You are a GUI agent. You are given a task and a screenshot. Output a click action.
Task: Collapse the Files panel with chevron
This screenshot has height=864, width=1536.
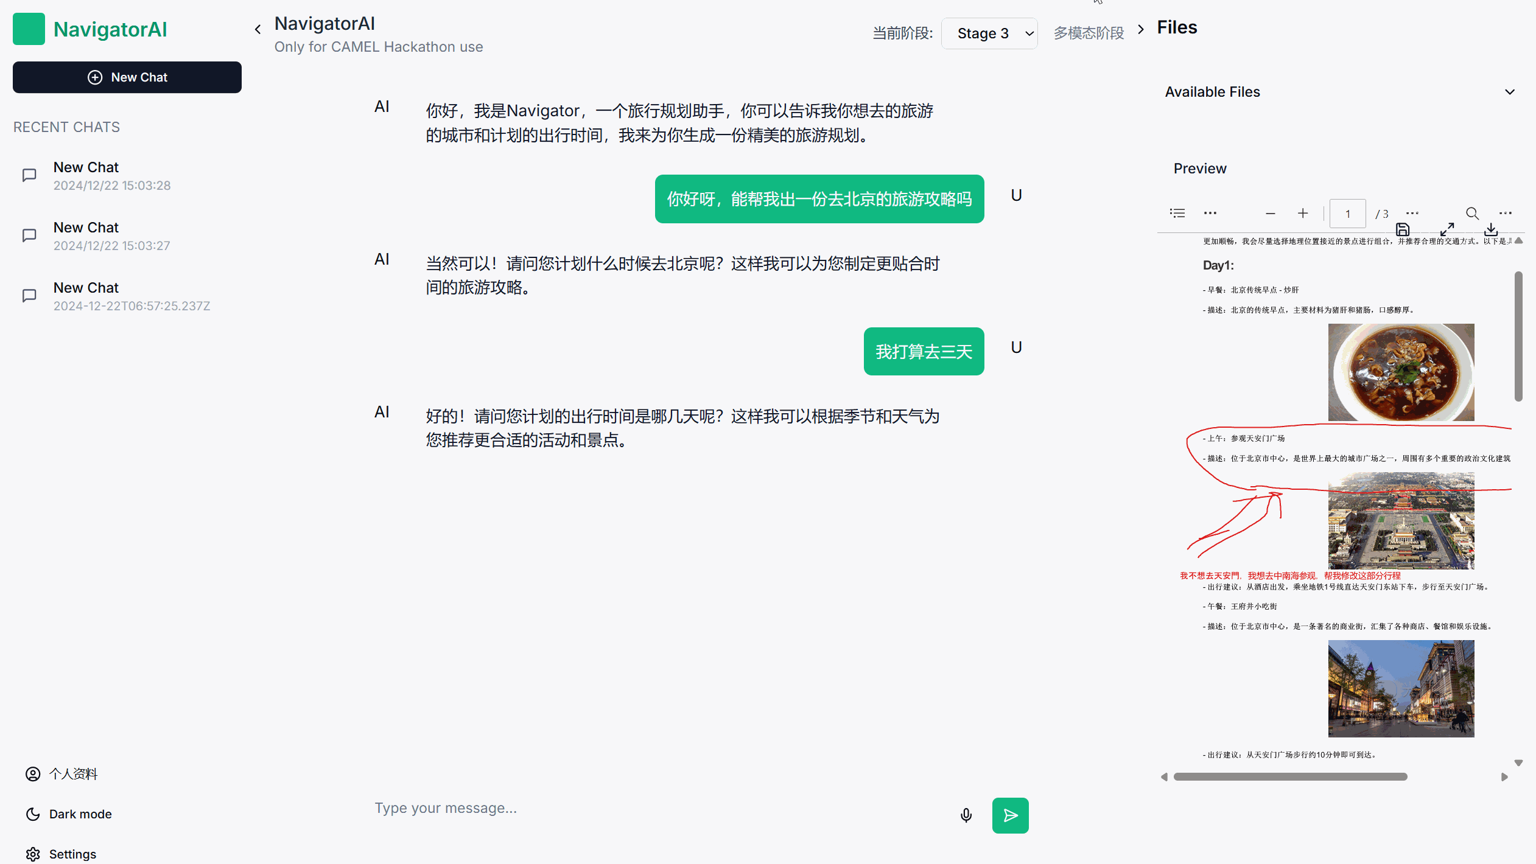pyautogui.click(x=1141, y=29)
